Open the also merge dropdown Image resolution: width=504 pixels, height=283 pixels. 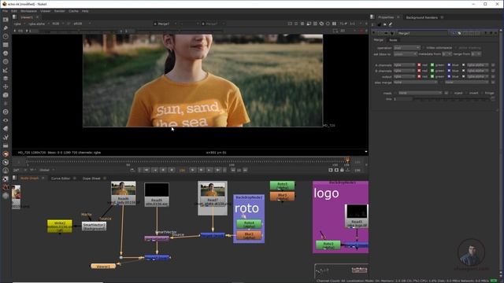(x=415, y=83)
